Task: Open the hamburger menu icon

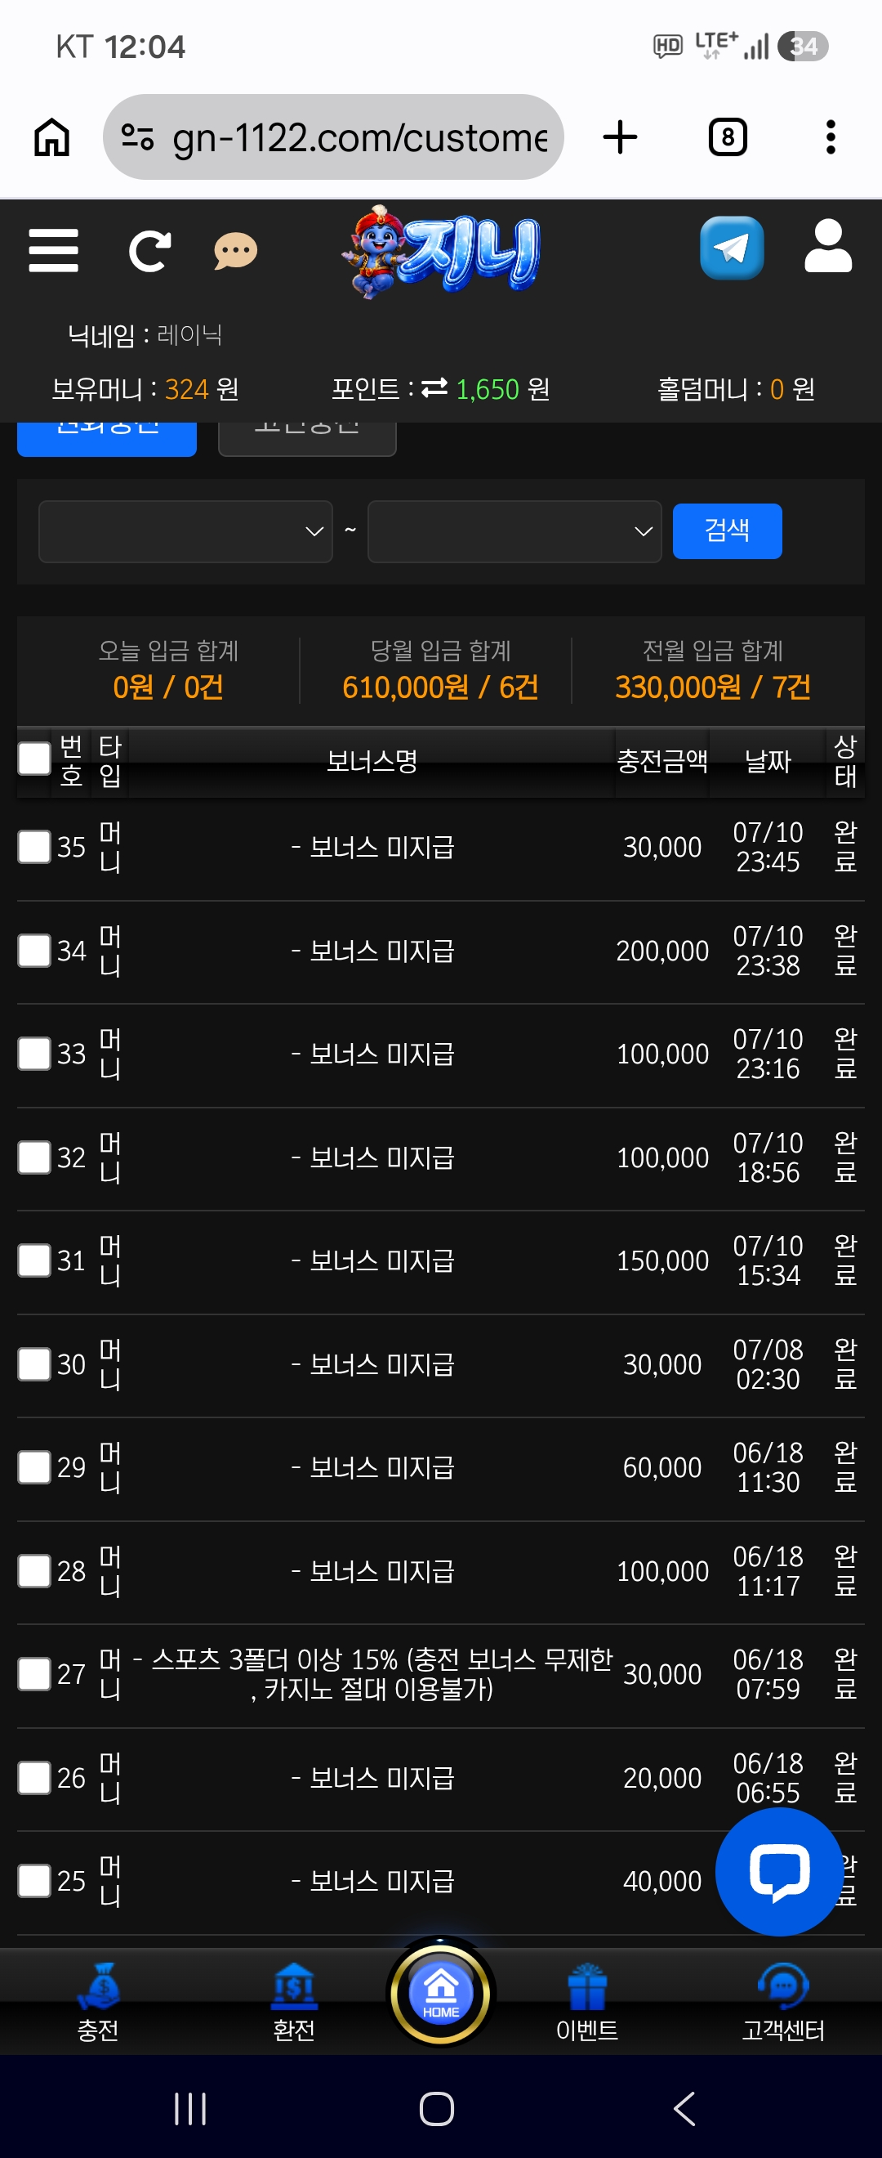Action: (54, 250)
